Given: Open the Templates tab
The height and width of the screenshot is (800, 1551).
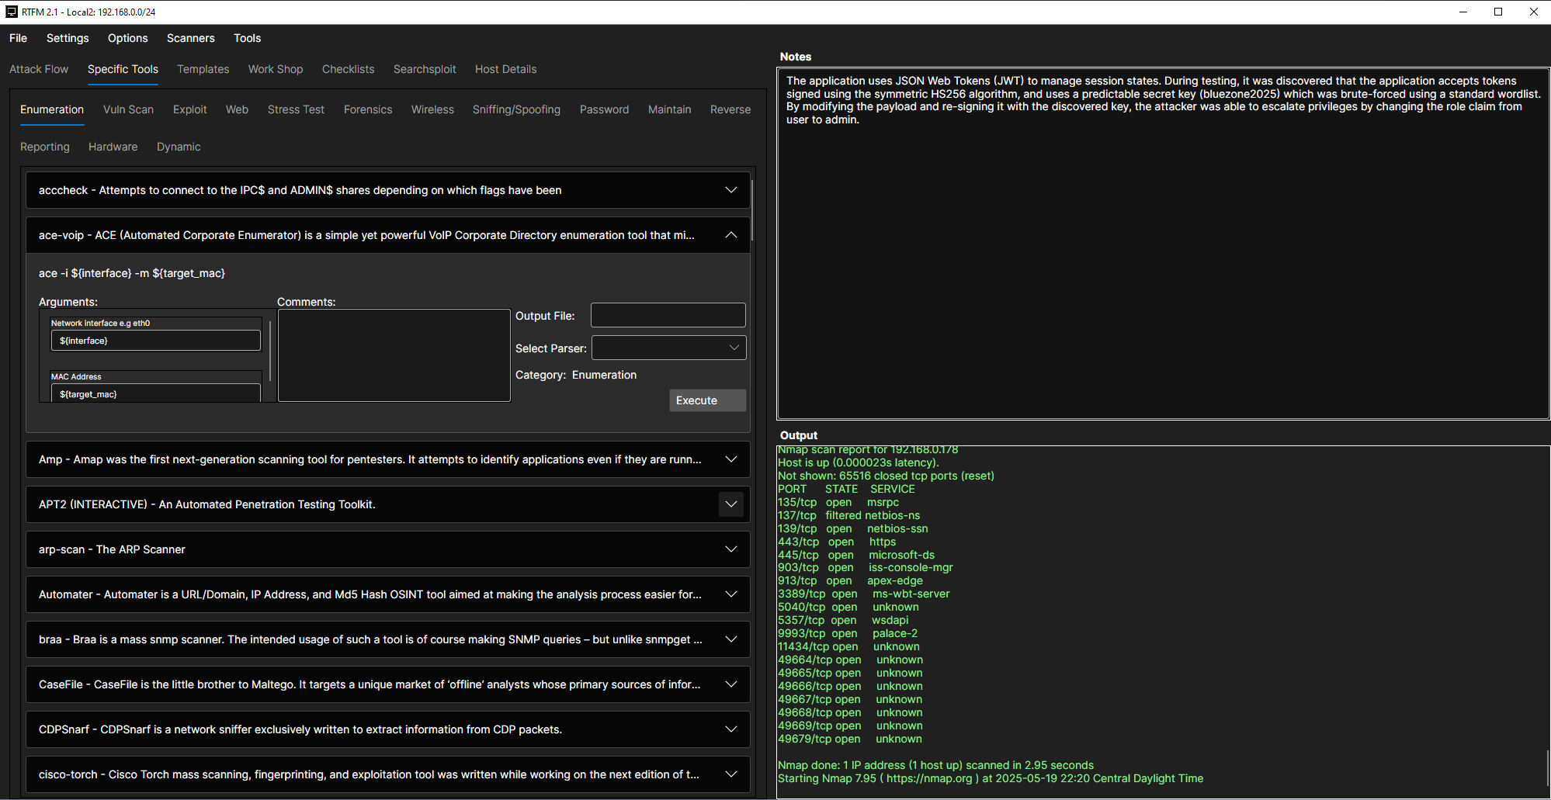Looking at the screenshot, I should point(203,69).
